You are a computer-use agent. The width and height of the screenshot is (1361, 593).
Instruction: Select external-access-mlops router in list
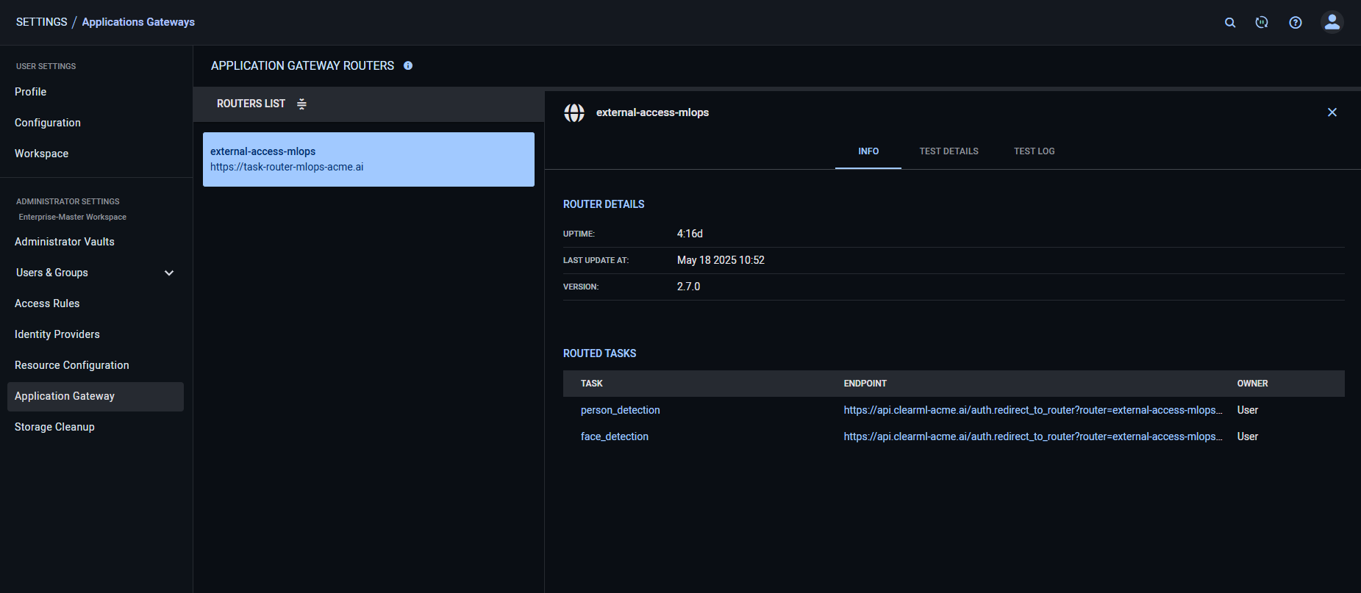click(x=368, y=159)
